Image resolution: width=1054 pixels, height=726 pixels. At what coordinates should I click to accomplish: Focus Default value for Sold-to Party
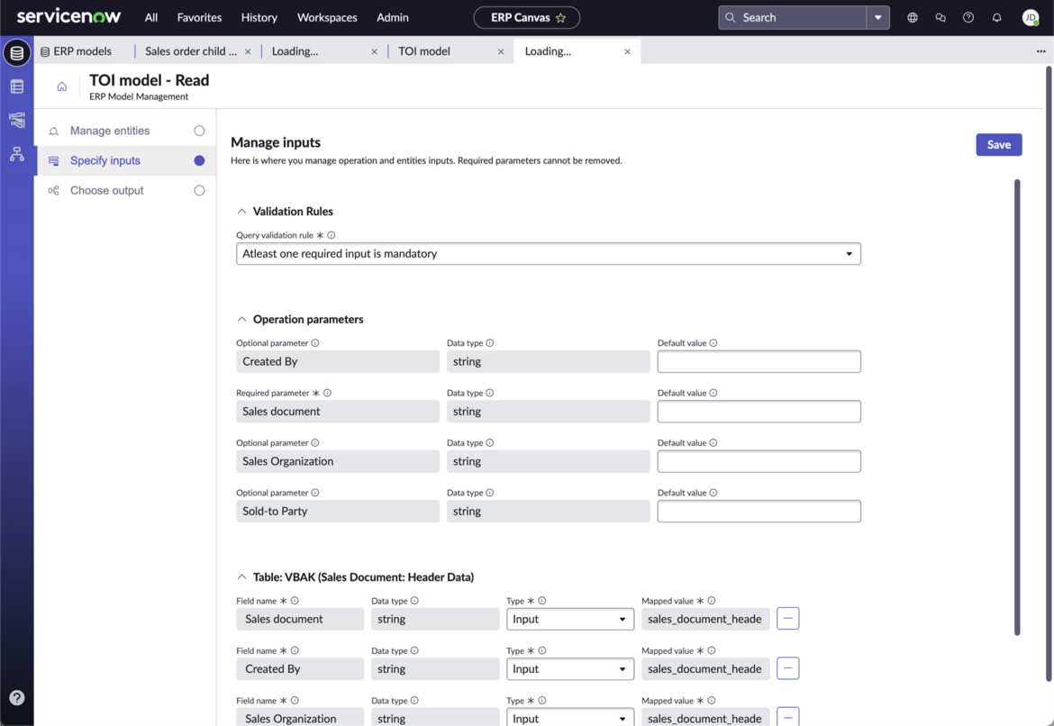pos(759,511)
